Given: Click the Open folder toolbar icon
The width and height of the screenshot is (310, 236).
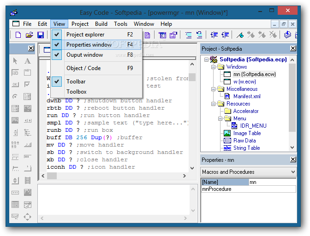Looking at the screenshot, I should [29, 35].
